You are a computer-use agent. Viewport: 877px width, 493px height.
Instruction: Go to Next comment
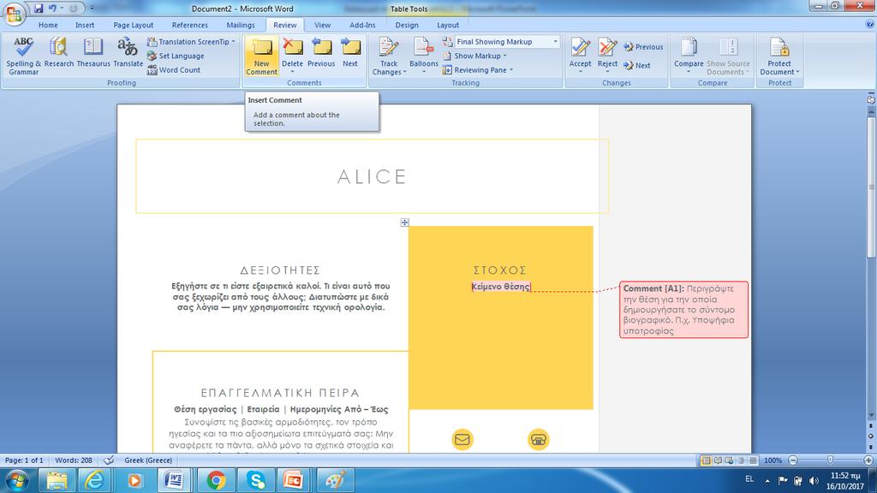[350, 53]
